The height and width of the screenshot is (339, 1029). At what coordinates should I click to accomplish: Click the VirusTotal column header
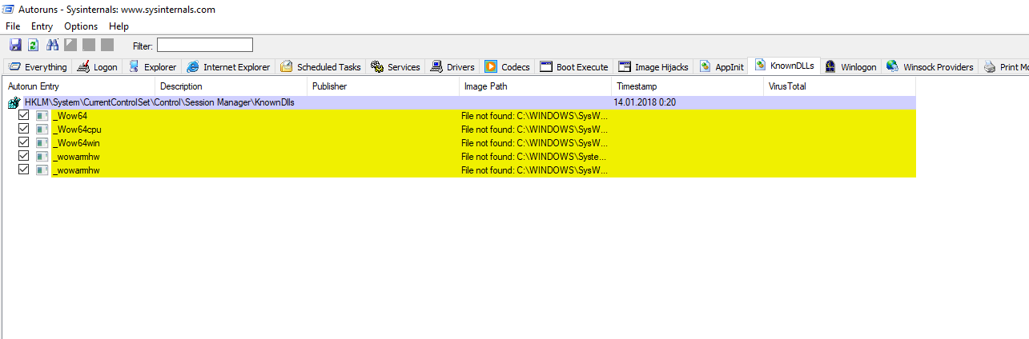click(x=839, y=86)
